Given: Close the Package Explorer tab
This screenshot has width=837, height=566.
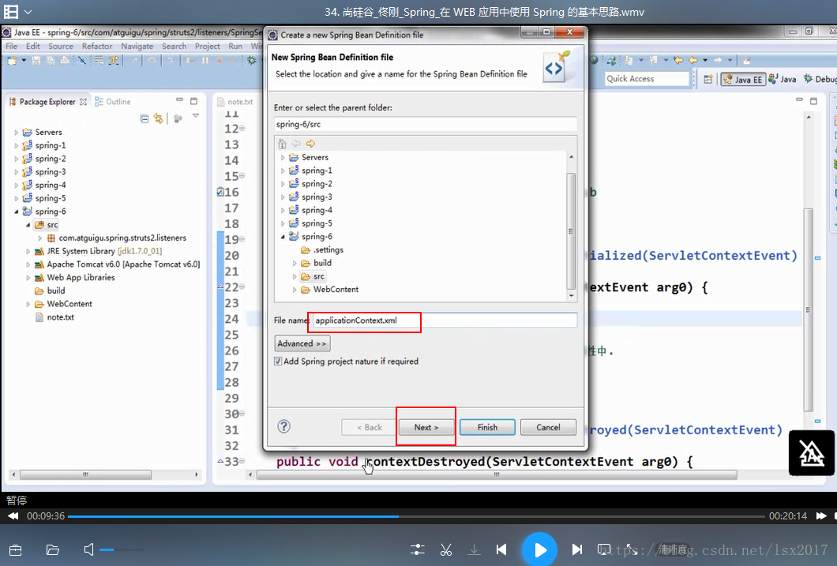Looking at the screenshot, I should point(83,101).
